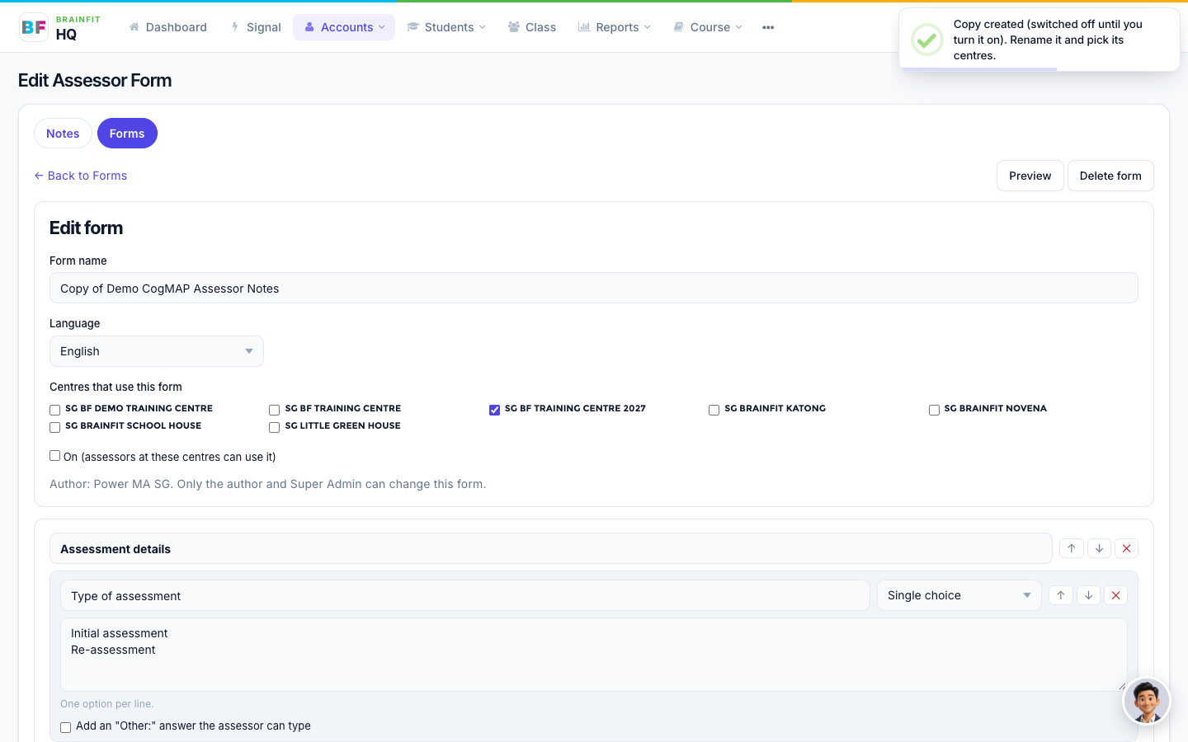The image size is (1188, 742).
Task: Click the green success checkmark icon
Action: pos(926,40)
